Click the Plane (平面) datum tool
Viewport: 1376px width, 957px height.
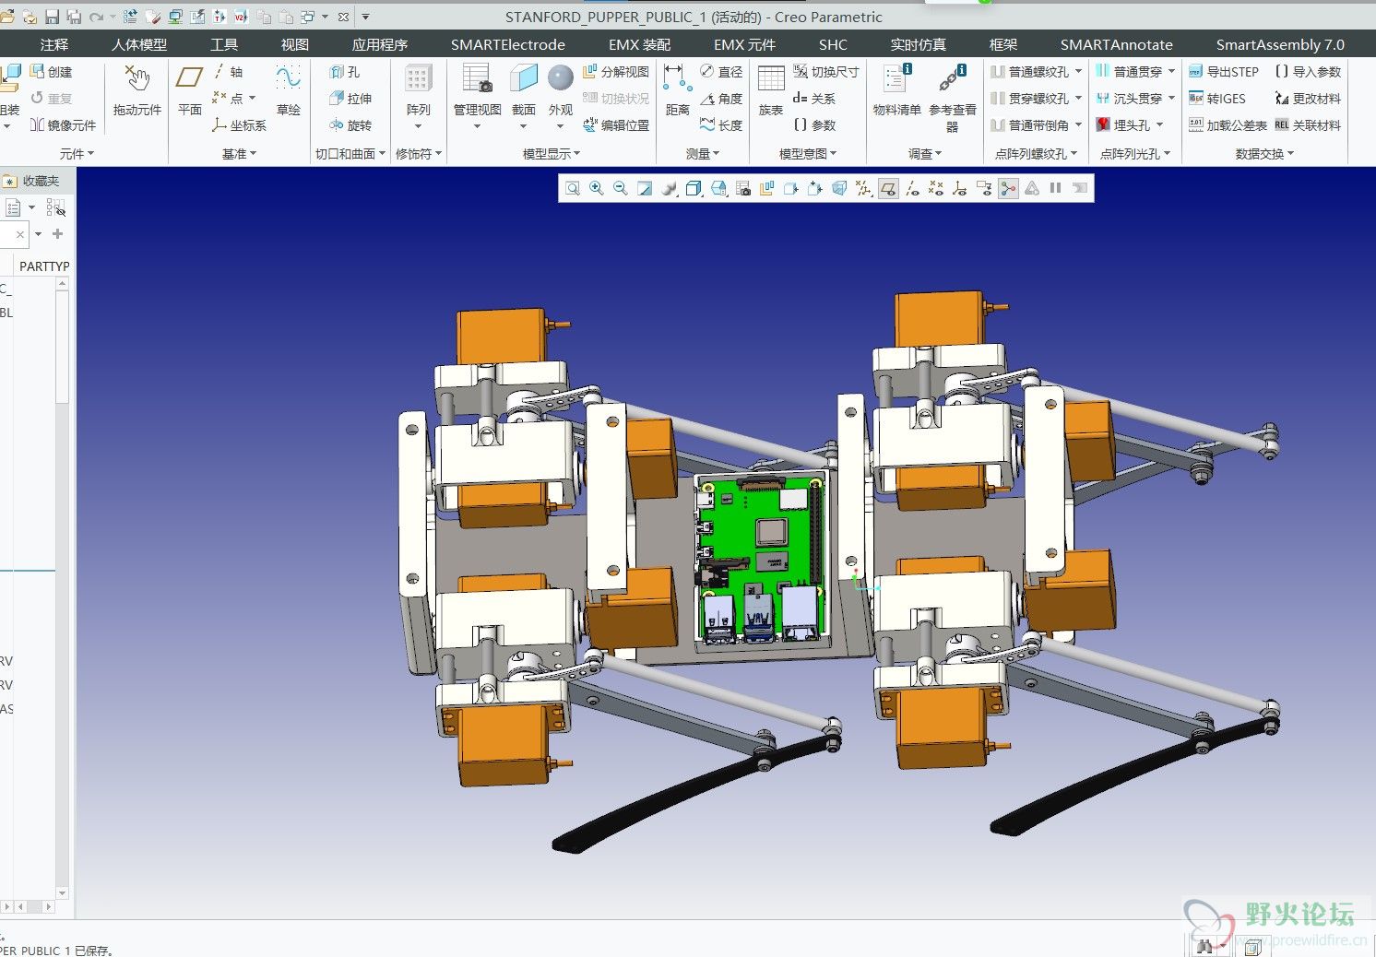pyautogui.click(x=190, y=79)
